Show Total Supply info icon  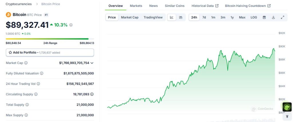click(27, 105)
